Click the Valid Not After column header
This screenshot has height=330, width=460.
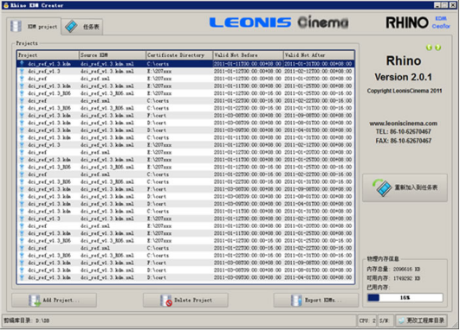(319, 55)
